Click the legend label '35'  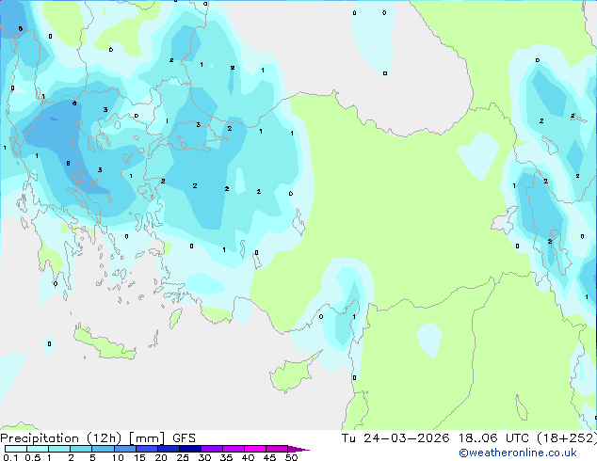226,457
